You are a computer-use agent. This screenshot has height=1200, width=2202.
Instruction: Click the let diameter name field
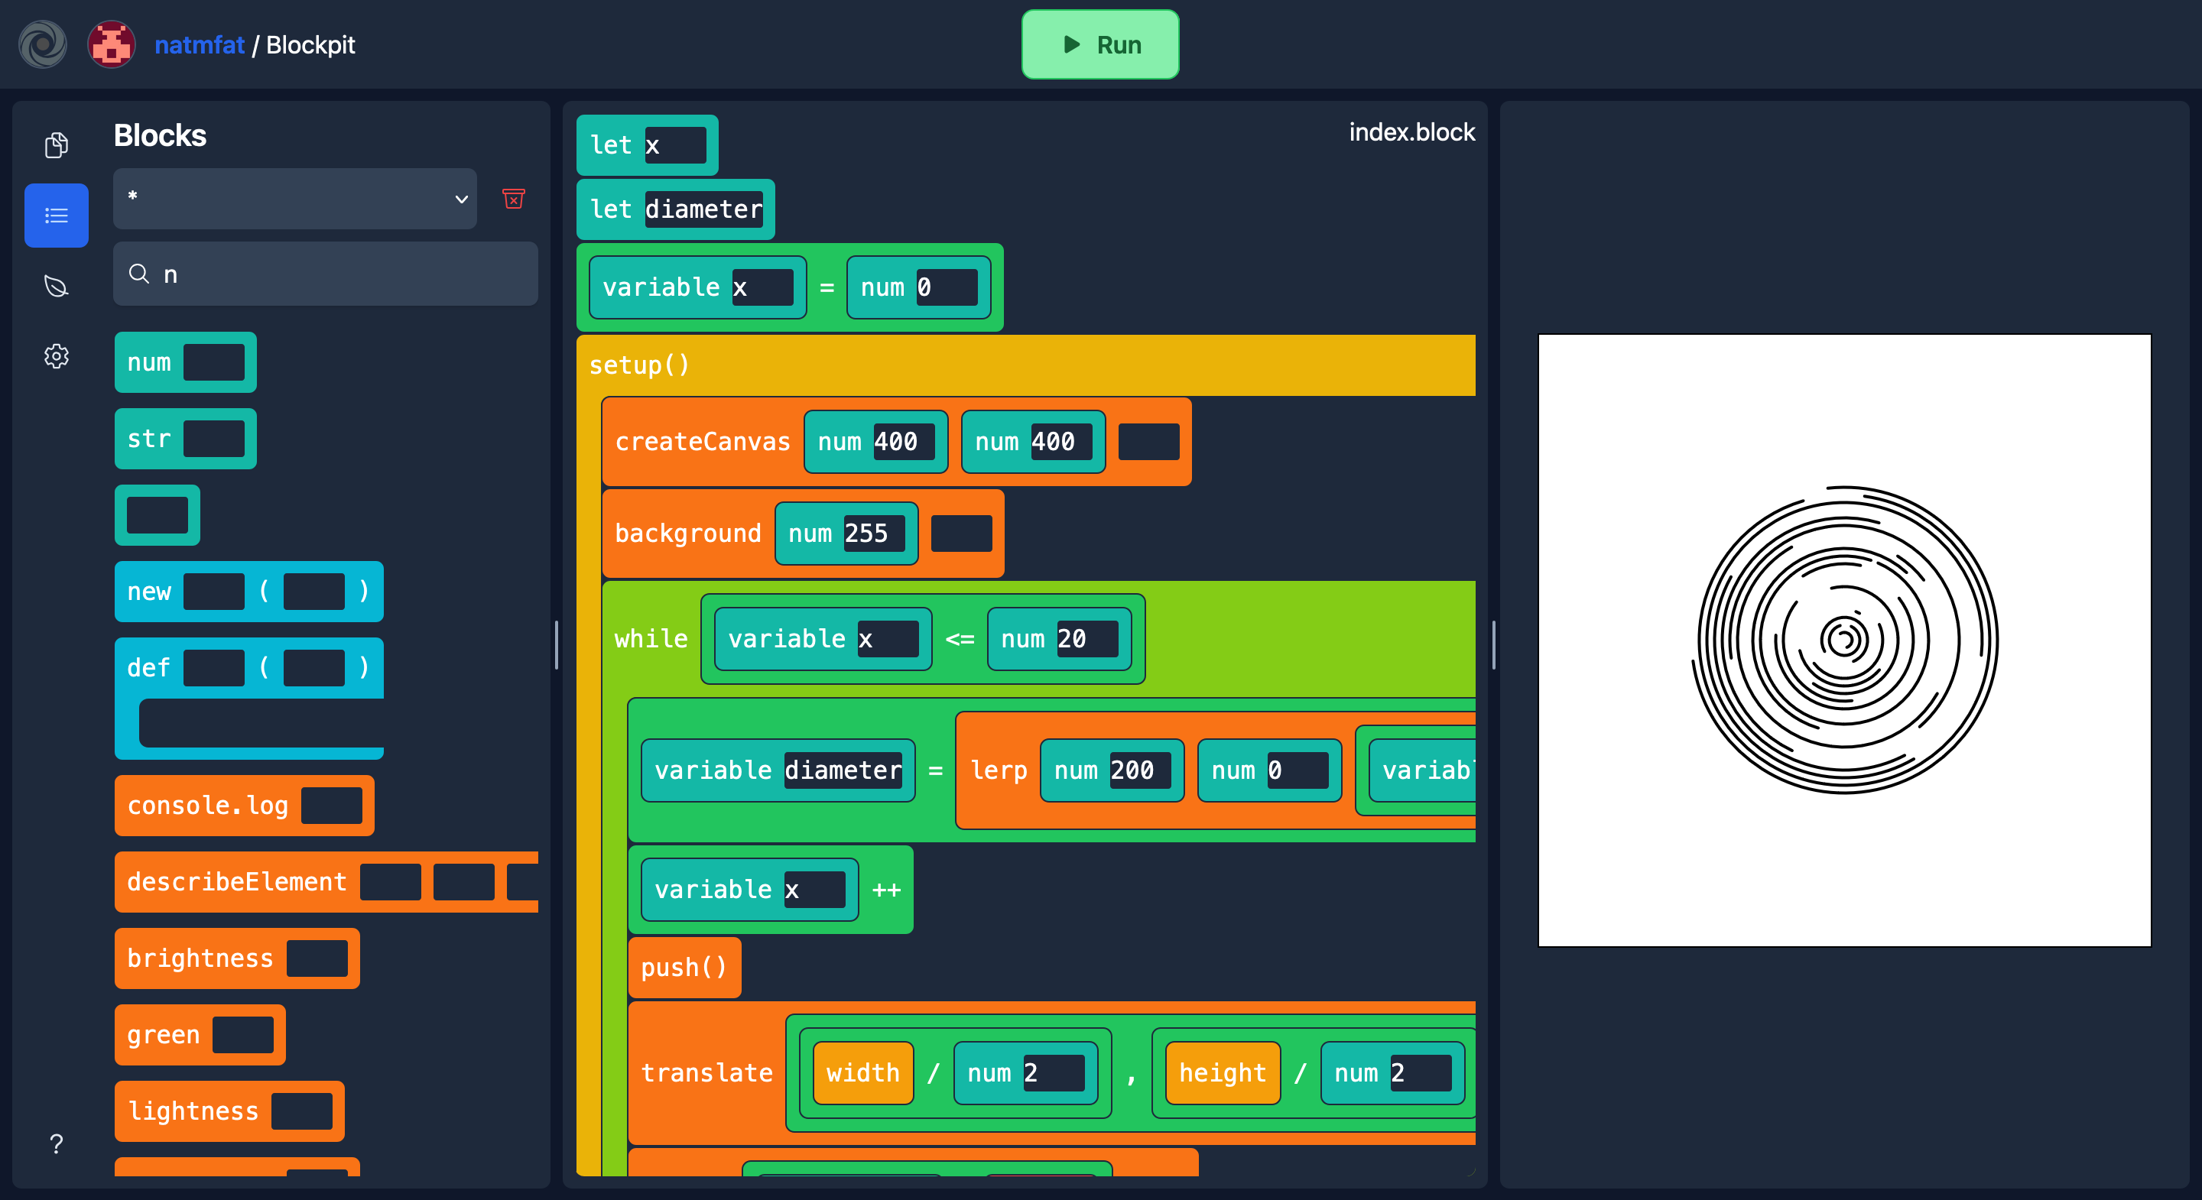[x=703, y=209]
